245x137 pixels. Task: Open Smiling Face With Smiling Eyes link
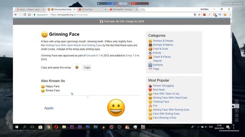pyautogui.click(x=171, y=110)
